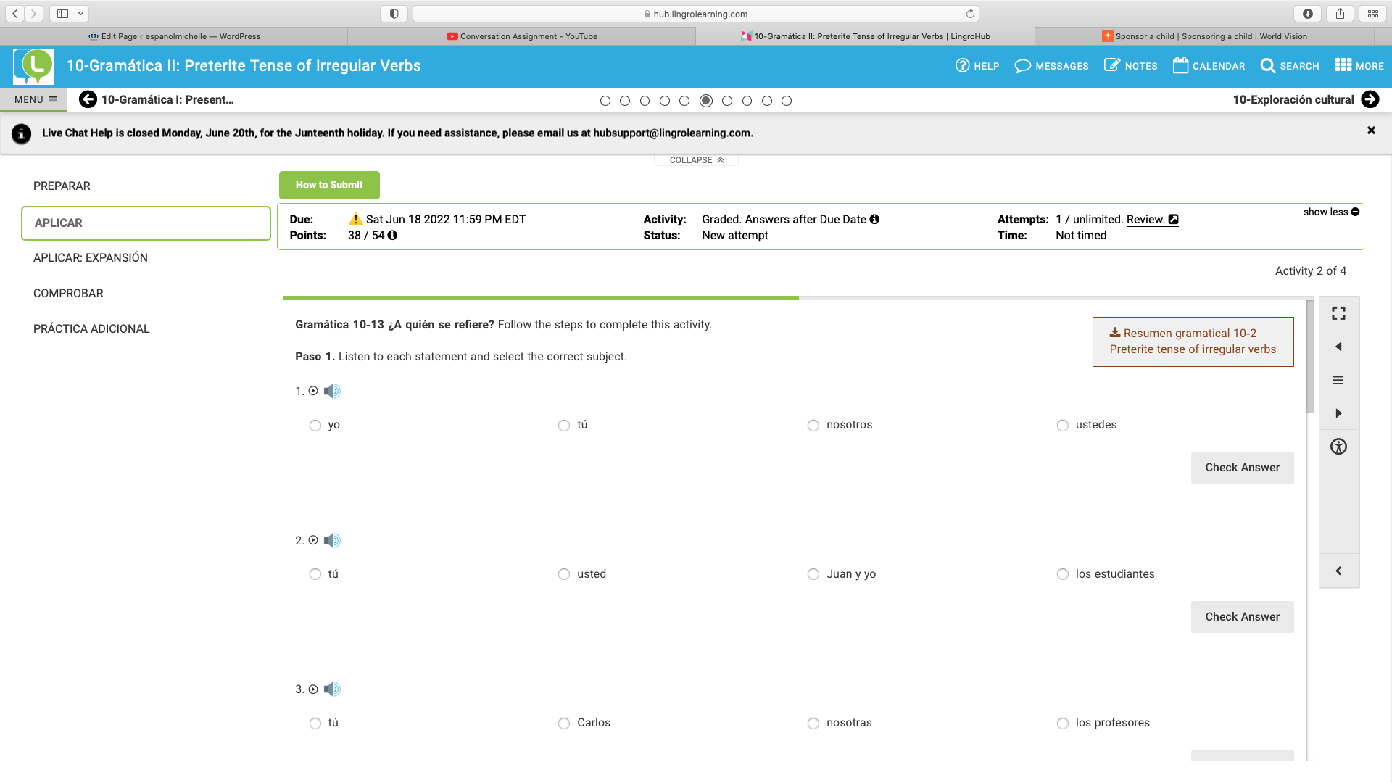Enter fullscreen mode for the activity
Screen dimensions: 1392x783
[x=1338, y=313]
